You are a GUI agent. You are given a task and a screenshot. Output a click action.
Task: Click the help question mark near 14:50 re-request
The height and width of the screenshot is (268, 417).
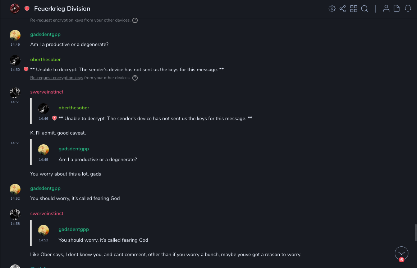click(x=135, y=78)
